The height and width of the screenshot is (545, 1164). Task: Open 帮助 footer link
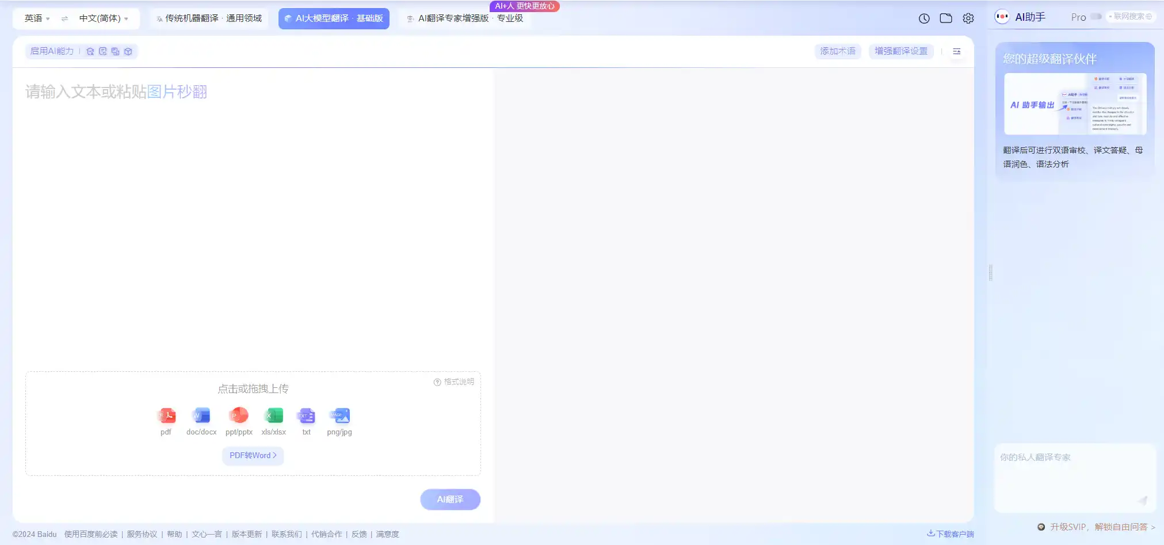174,534
